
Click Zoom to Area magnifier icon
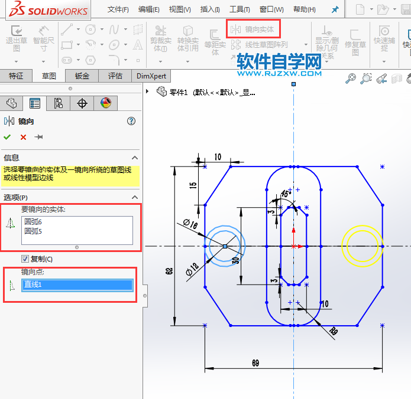pos(366,79)
